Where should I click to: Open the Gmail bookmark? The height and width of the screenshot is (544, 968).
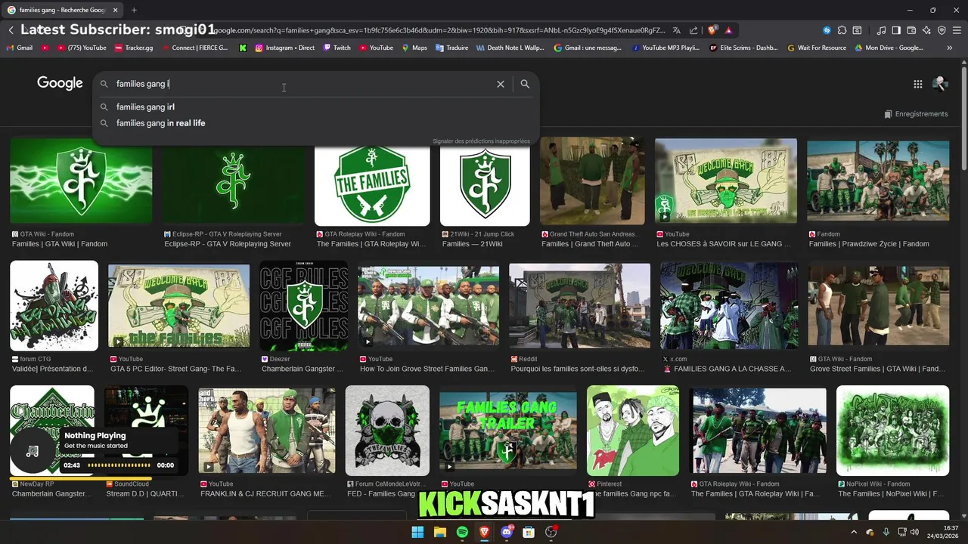coord(20,48)
